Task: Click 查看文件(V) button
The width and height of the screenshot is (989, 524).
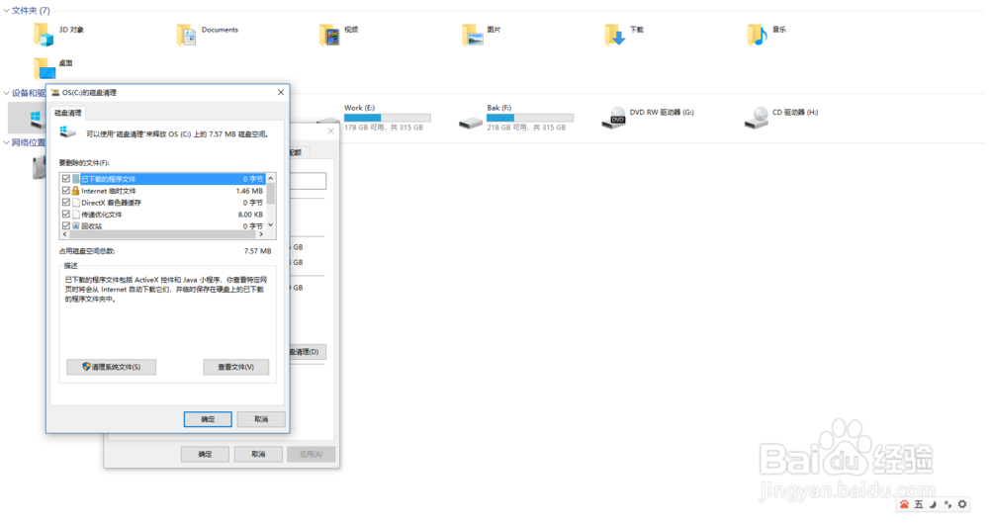Action: click(236, 367)
